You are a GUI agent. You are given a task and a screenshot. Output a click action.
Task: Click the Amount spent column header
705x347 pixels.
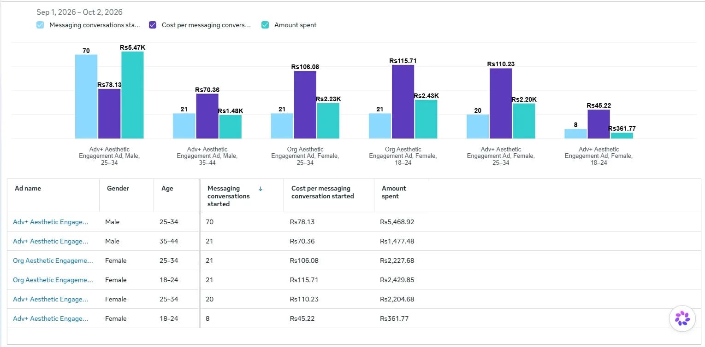pyautogui.click(x=402, y=196)
